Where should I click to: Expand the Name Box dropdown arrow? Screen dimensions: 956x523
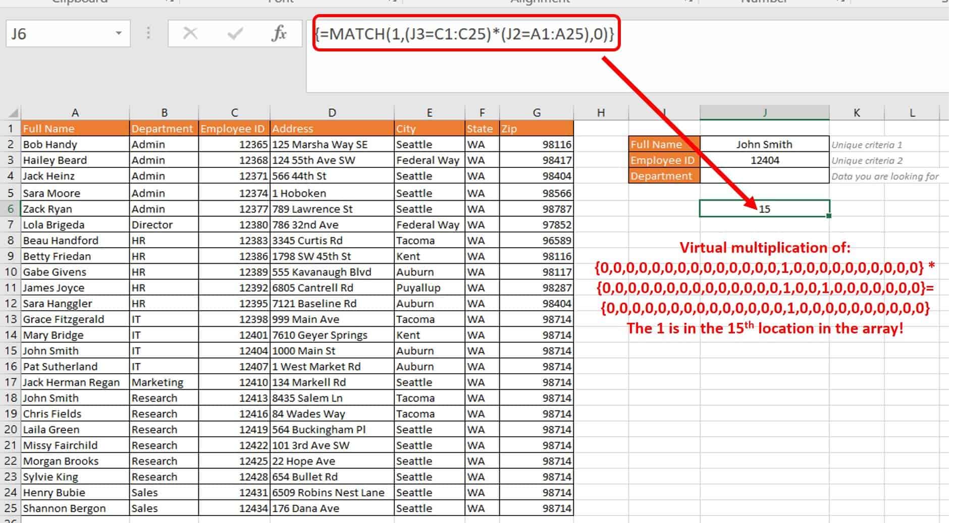click(x=119, y=34)
